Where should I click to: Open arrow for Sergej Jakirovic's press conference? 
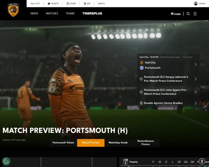click(x=195, y=79)
